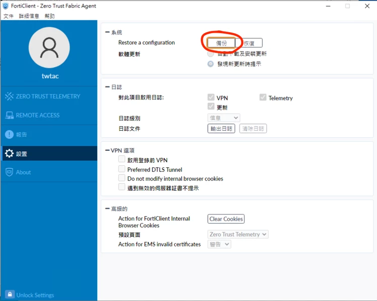Click the Remote Access computer icon
Image resolution: width=377 pixels, height=301 pixels.
pos(10,115)
